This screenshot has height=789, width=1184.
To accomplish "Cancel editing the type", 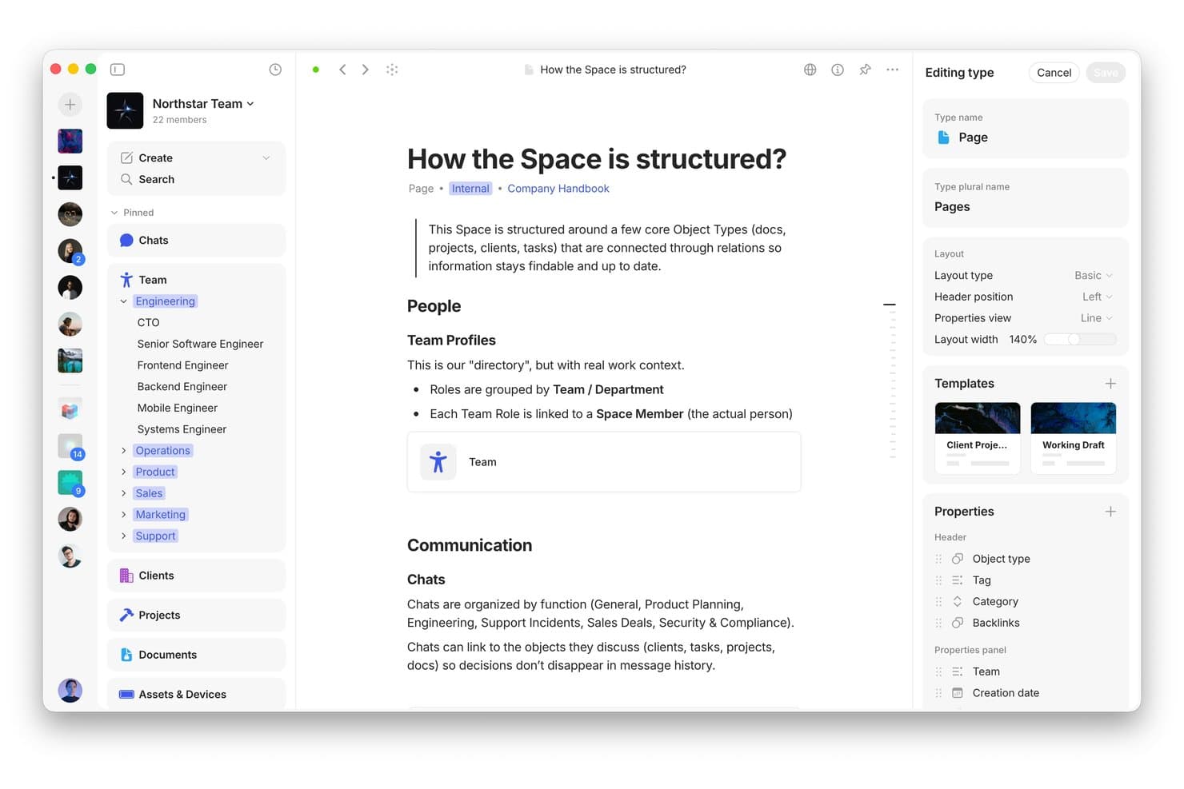I will pos(1054,73).
